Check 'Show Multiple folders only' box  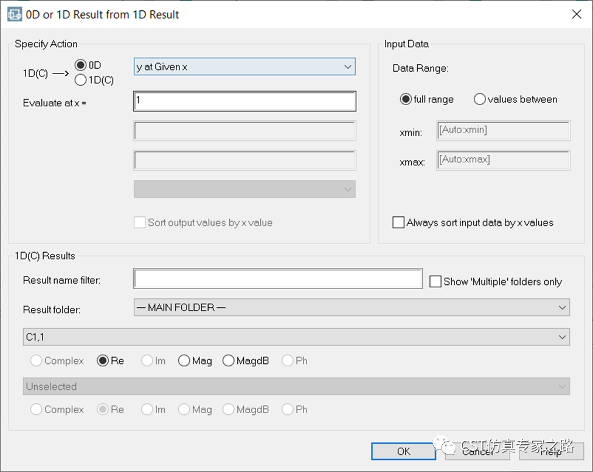[435, 281]
